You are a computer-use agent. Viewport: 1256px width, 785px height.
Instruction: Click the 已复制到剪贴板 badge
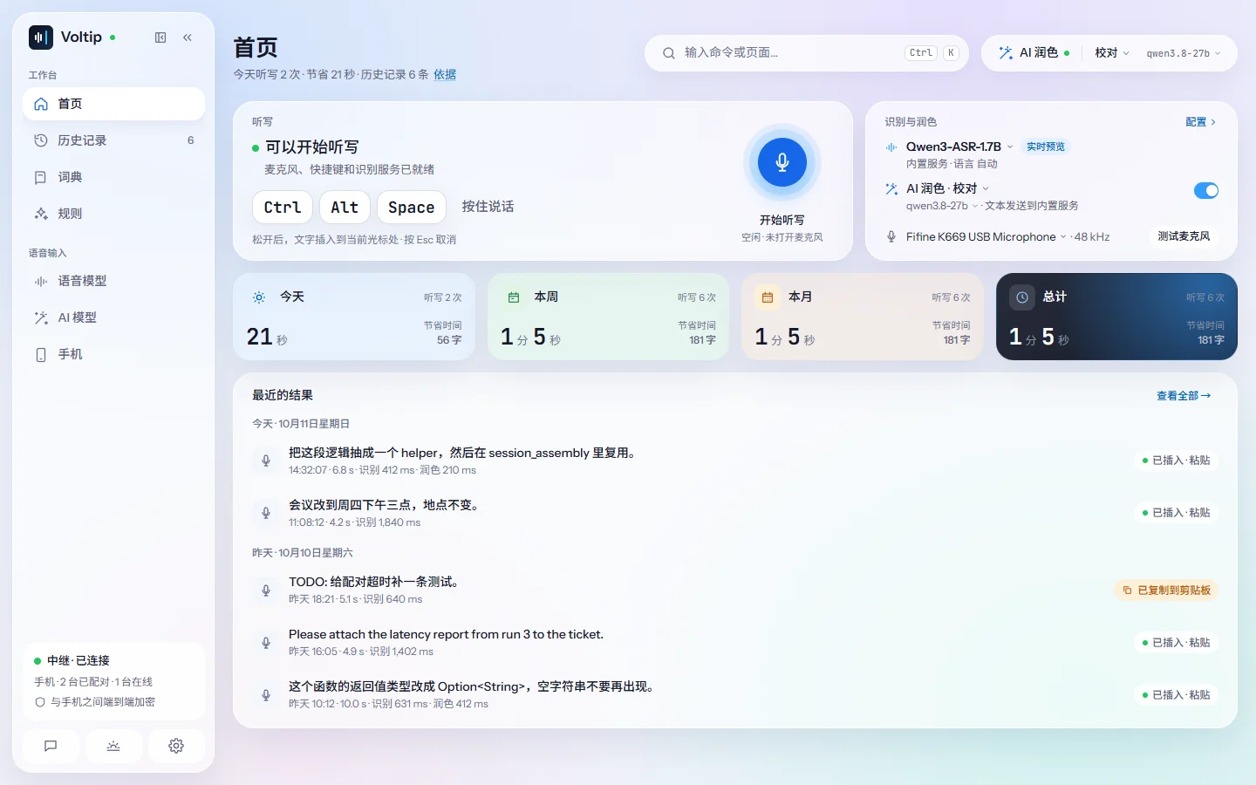(1167, 590)
